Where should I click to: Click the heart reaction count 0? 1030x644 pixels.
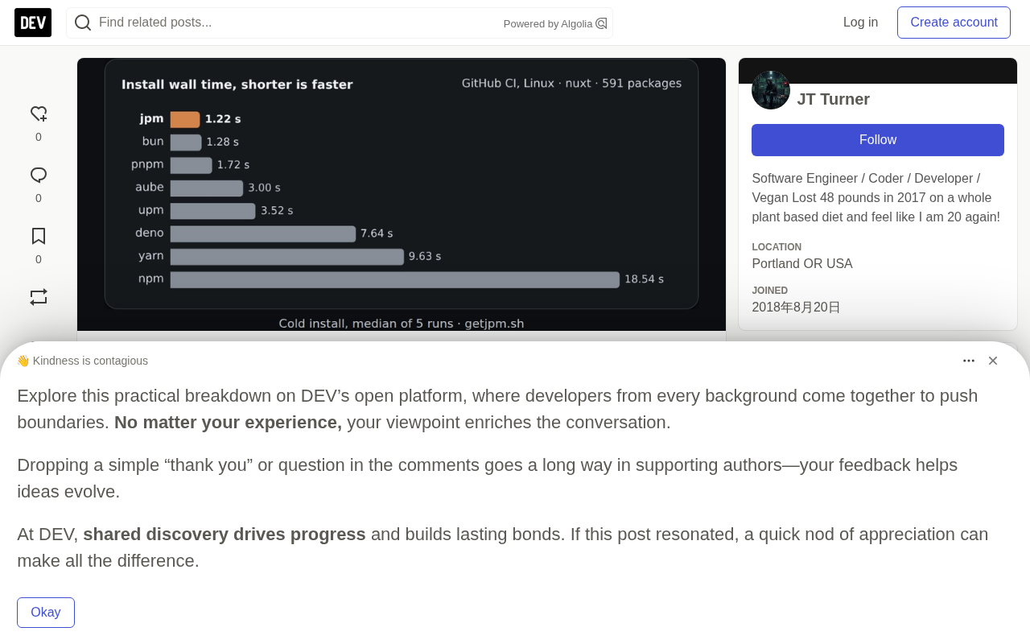[x=39, y=137]
